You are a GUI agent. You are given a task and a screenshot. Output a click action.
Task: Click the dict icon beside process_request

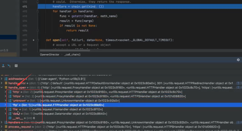pyautogui.click(x=6, y=127)
